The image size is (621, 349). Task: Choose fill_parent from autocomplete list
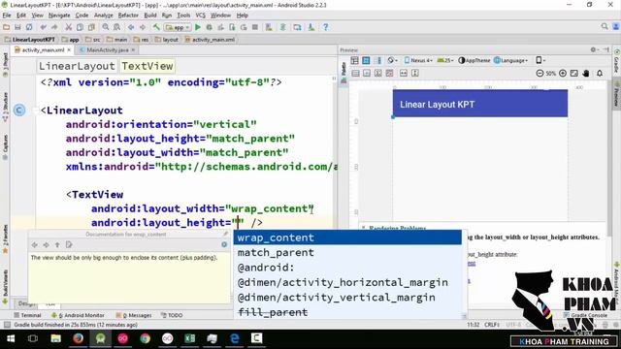click(x=347, y=312)
